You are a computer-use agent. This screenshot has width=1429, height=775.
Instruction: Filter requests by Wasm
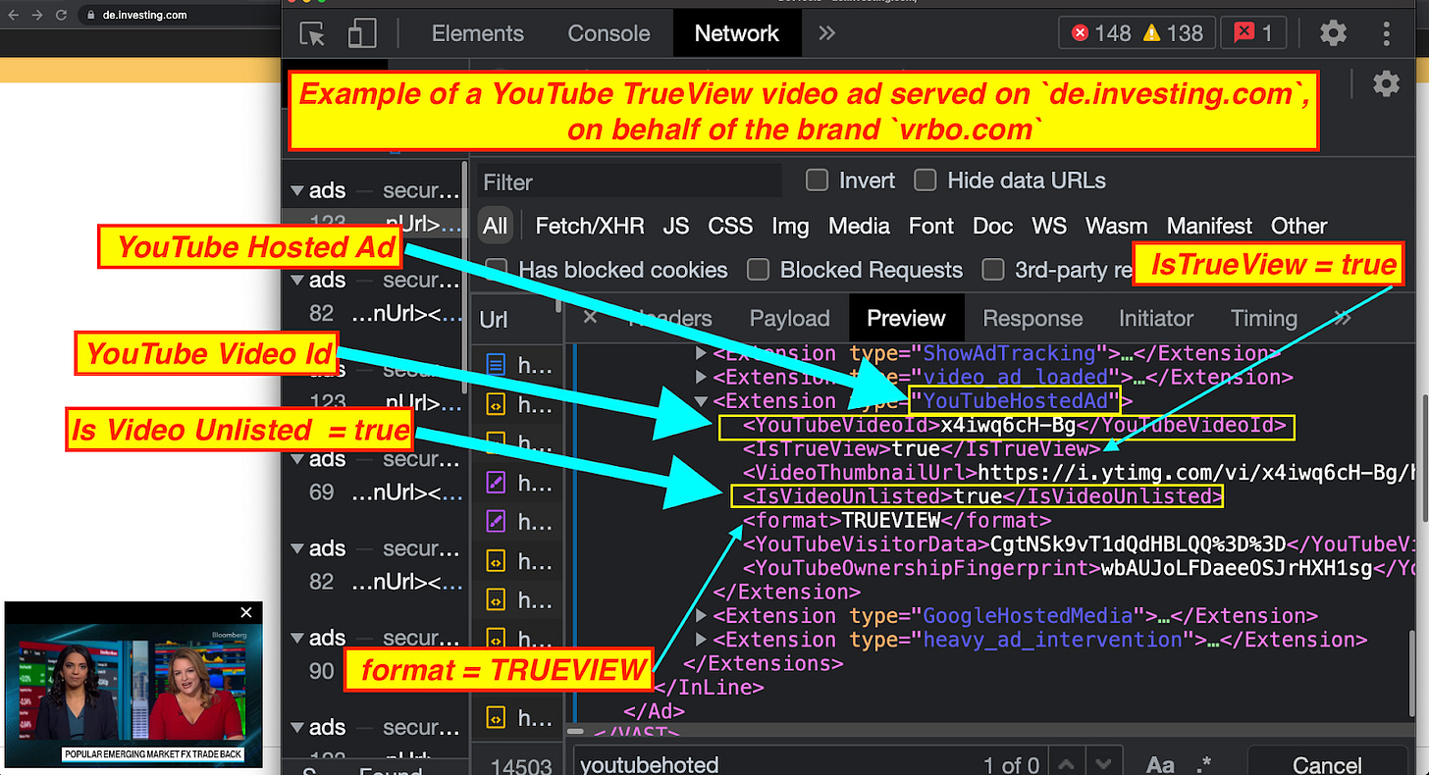pos(1116,226)
